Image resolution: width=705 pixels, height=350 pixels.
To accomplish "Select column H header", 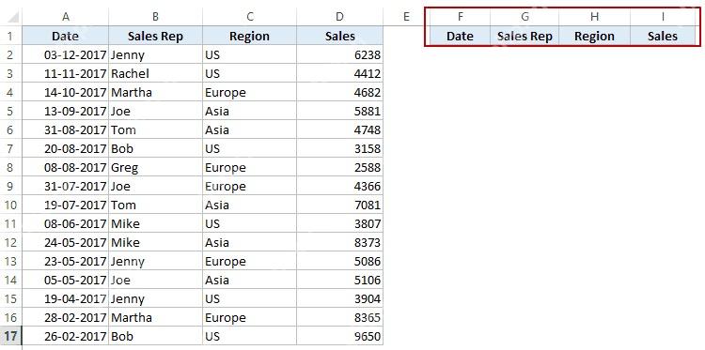I will tap(594, 17).
